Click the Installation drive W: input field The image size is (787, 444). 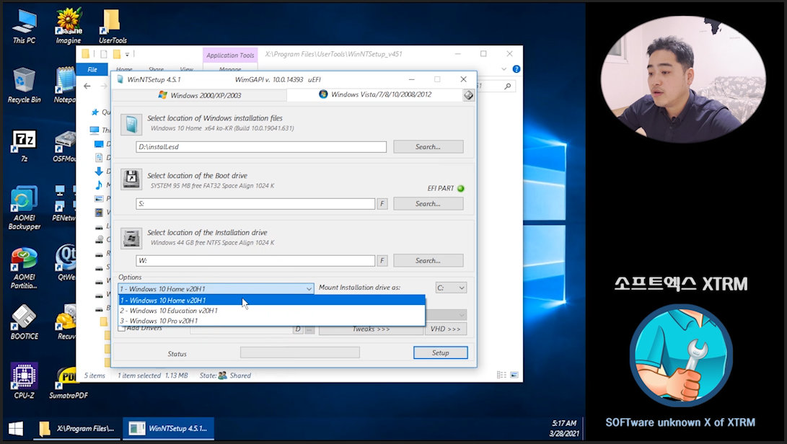tap(255, 261)
